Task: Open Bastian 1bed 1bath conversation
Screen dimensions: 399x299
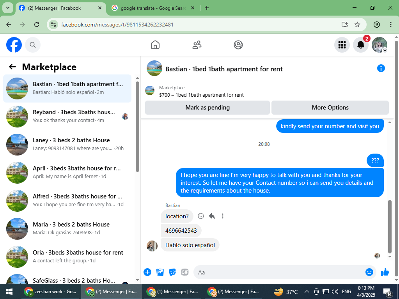Action: pos(67,88)
